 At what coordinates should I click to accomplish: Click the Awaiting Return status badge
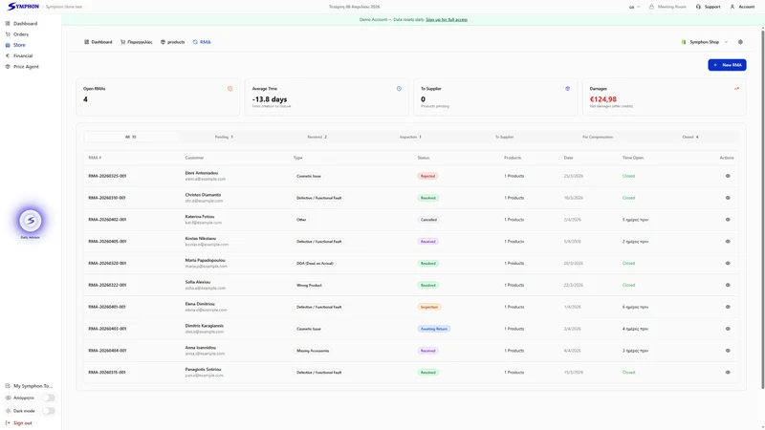[434, 329]
